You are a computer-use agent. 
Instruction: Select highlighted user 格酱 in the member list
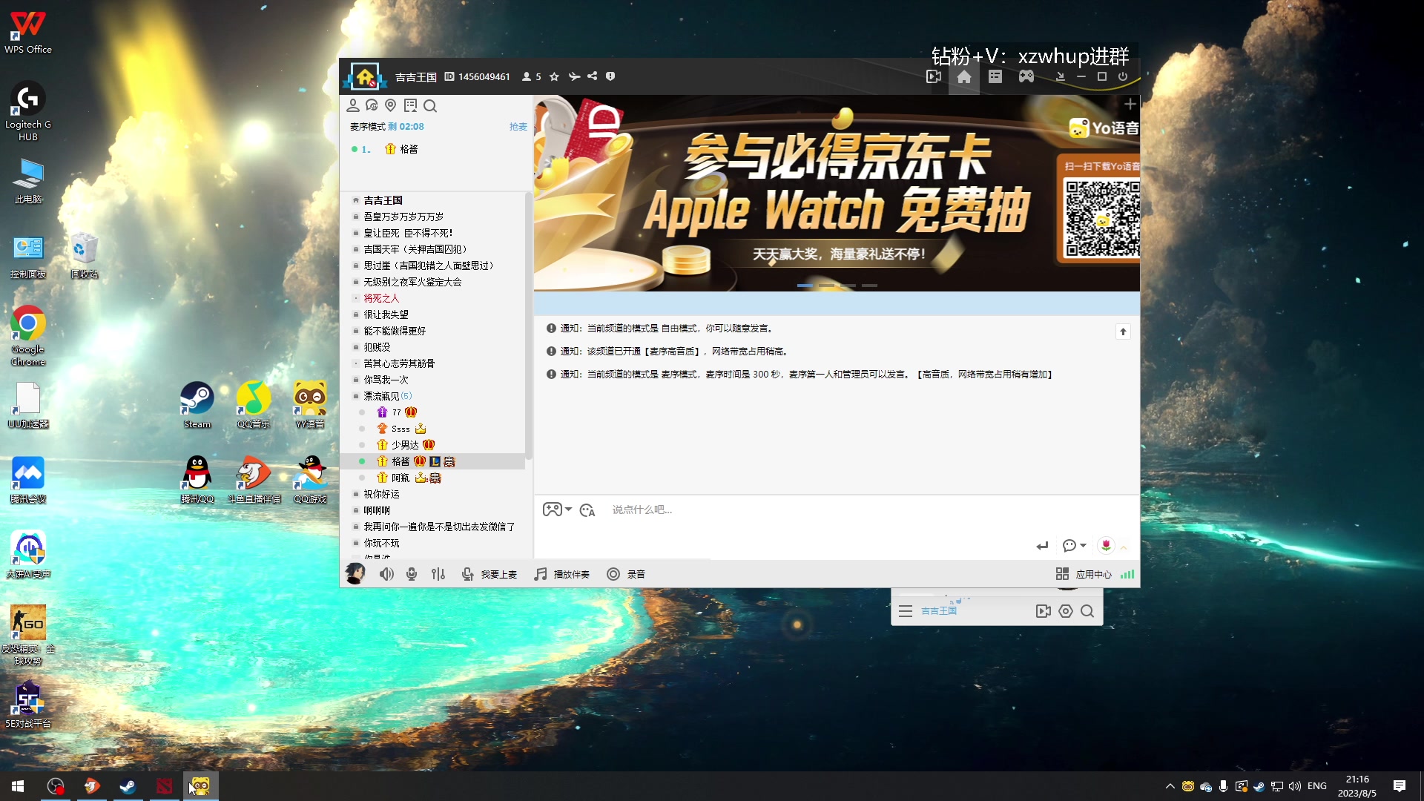432,461
